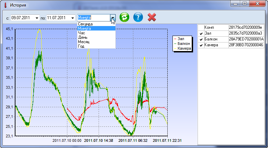Choose Час interval option
This screenshot has width=268, height=148.
click(x=97, y=33)
